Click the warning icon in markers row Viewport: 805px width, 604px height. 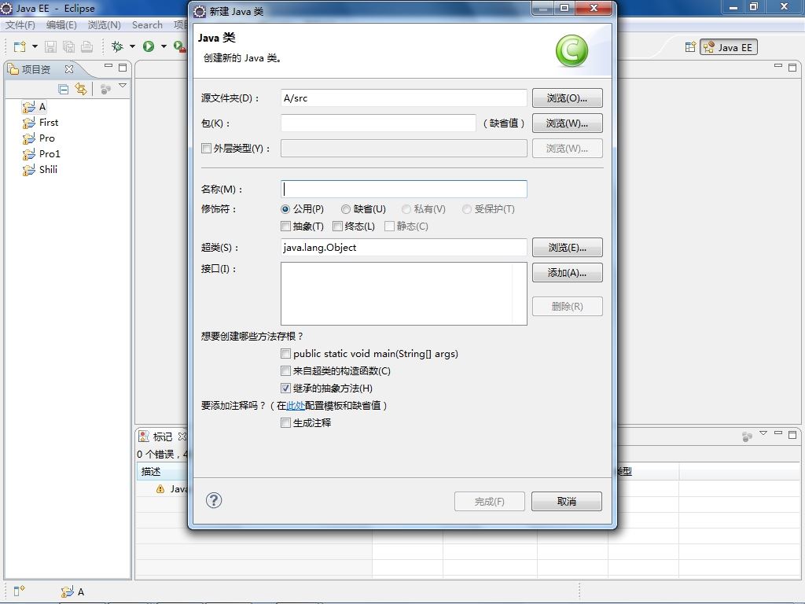pyautogui.click(x=160, y=489)
